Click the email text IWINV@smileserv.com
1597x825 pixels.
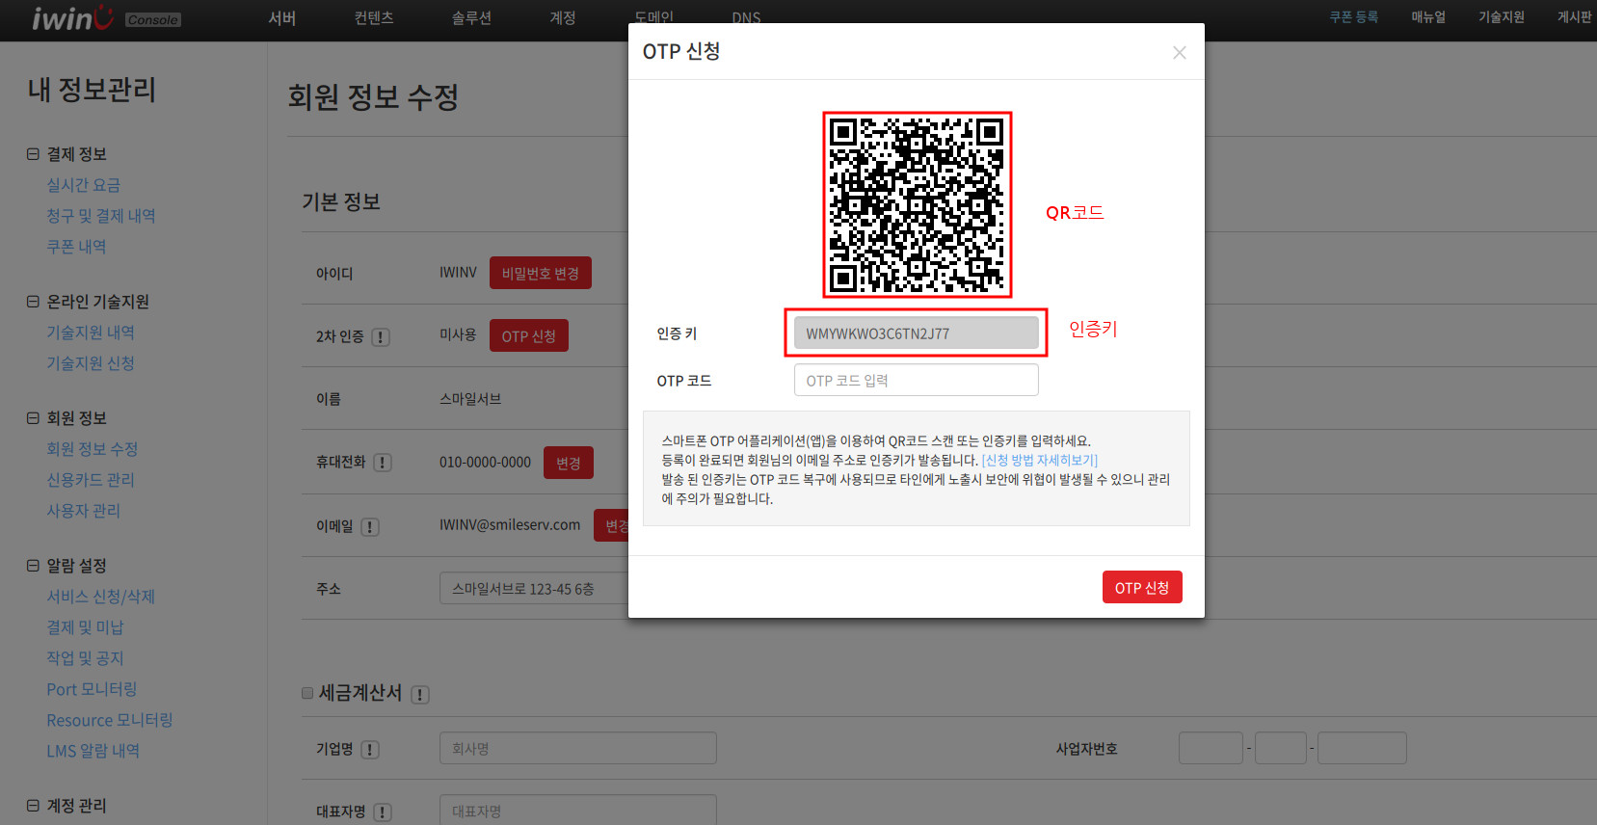pyautogui.click(x=510, y=525)
